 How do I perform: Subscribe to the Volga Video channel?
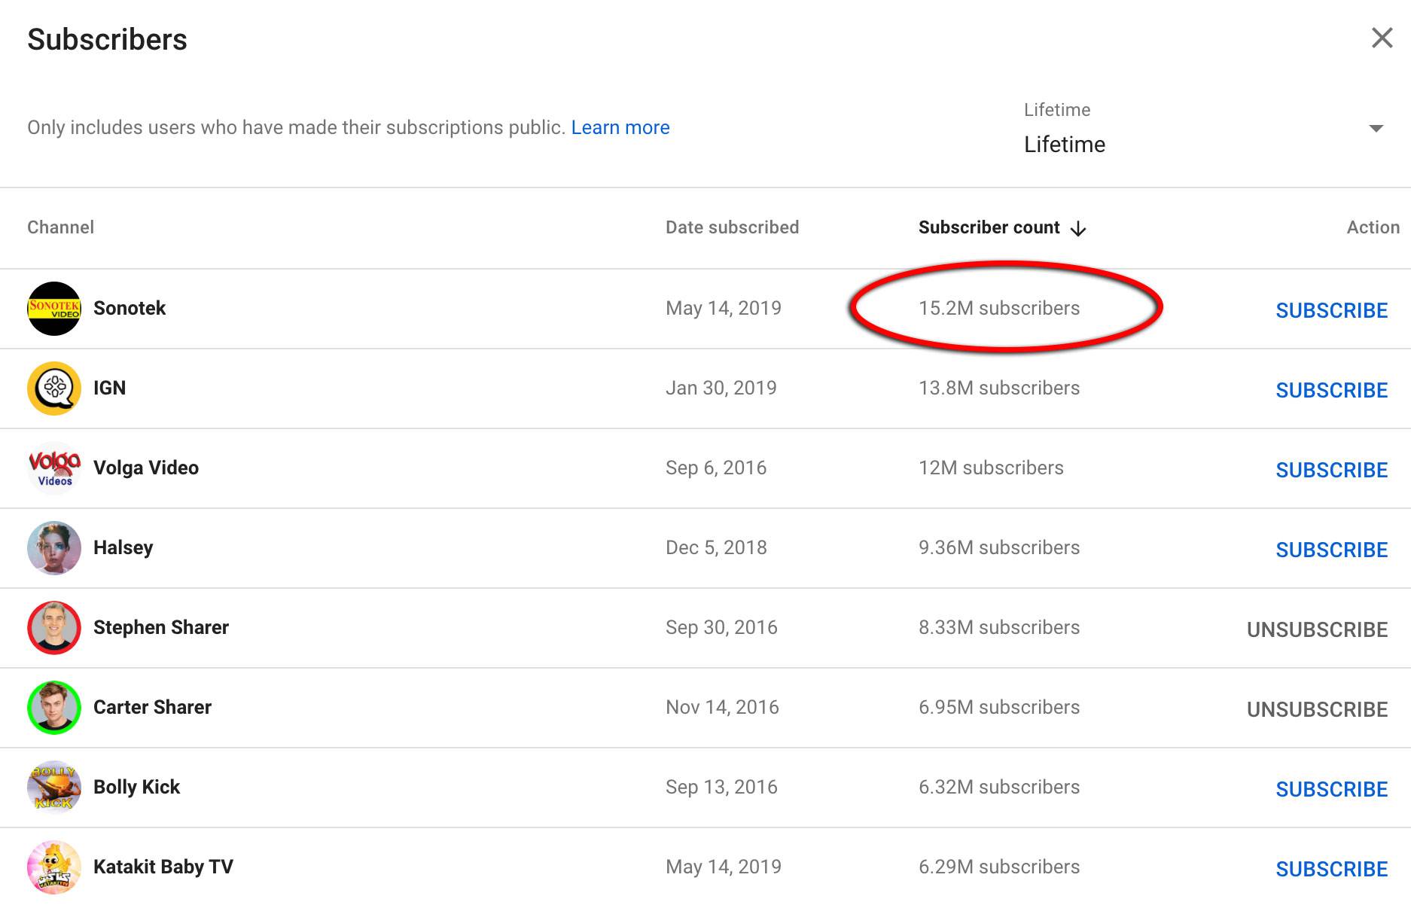pyautogui.click(x=1331, y=470)
